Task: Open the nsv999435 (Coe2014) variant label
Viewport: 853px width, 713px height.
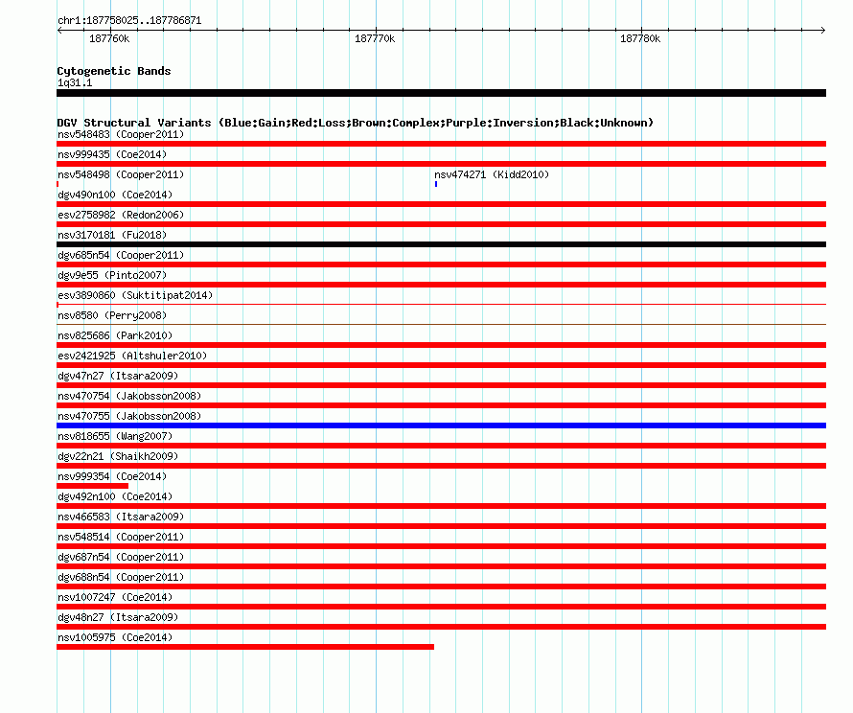Action: (112, 154)
